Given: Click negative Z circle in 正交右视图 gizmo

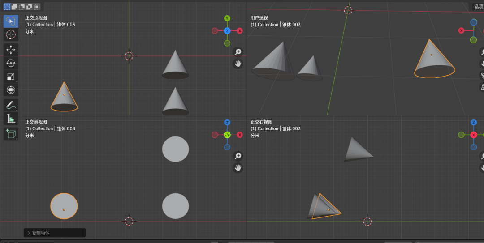Looking at the screenshot, I should [x=474, y=147].
